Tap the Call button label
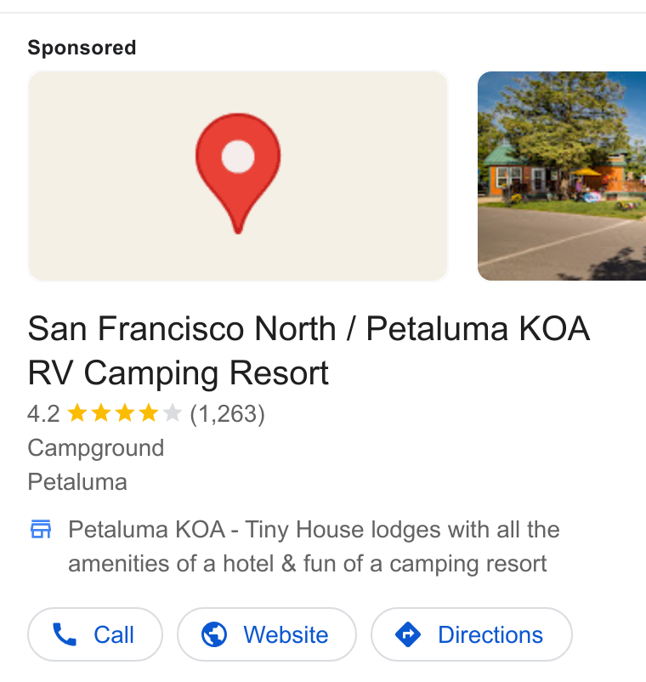 (x=114, y=634)
